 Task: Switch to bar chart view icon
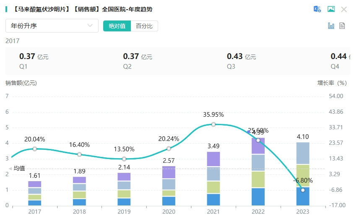click(x=331, y=26)
